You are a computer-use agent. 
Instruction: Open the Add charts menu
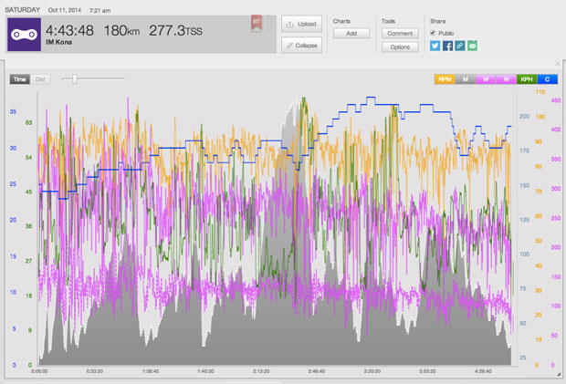[351, 33]
